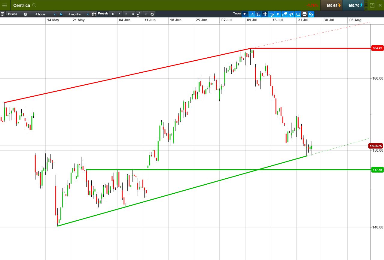Open the Options menu
Image resolution: width=384 pixels, height=260 pixels.
click(x=12, y=14)
